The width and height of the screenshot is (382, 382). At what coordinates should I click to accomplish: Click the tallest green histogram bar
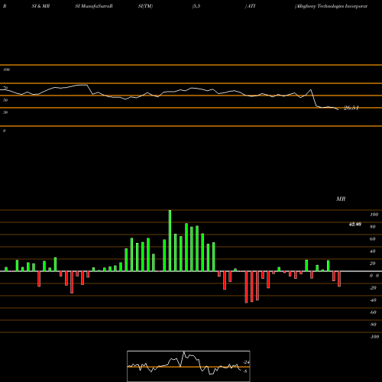point(170,241)
